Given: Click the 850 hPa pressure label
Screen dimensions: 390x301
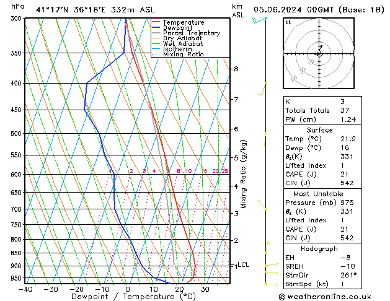Looking at the screenshot, I should pos(17,253).
